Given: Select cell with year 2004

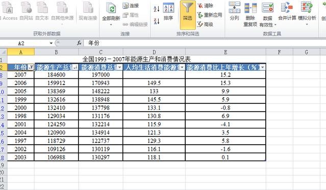Looking at the screenshot, I should click(x=20, y=132).
